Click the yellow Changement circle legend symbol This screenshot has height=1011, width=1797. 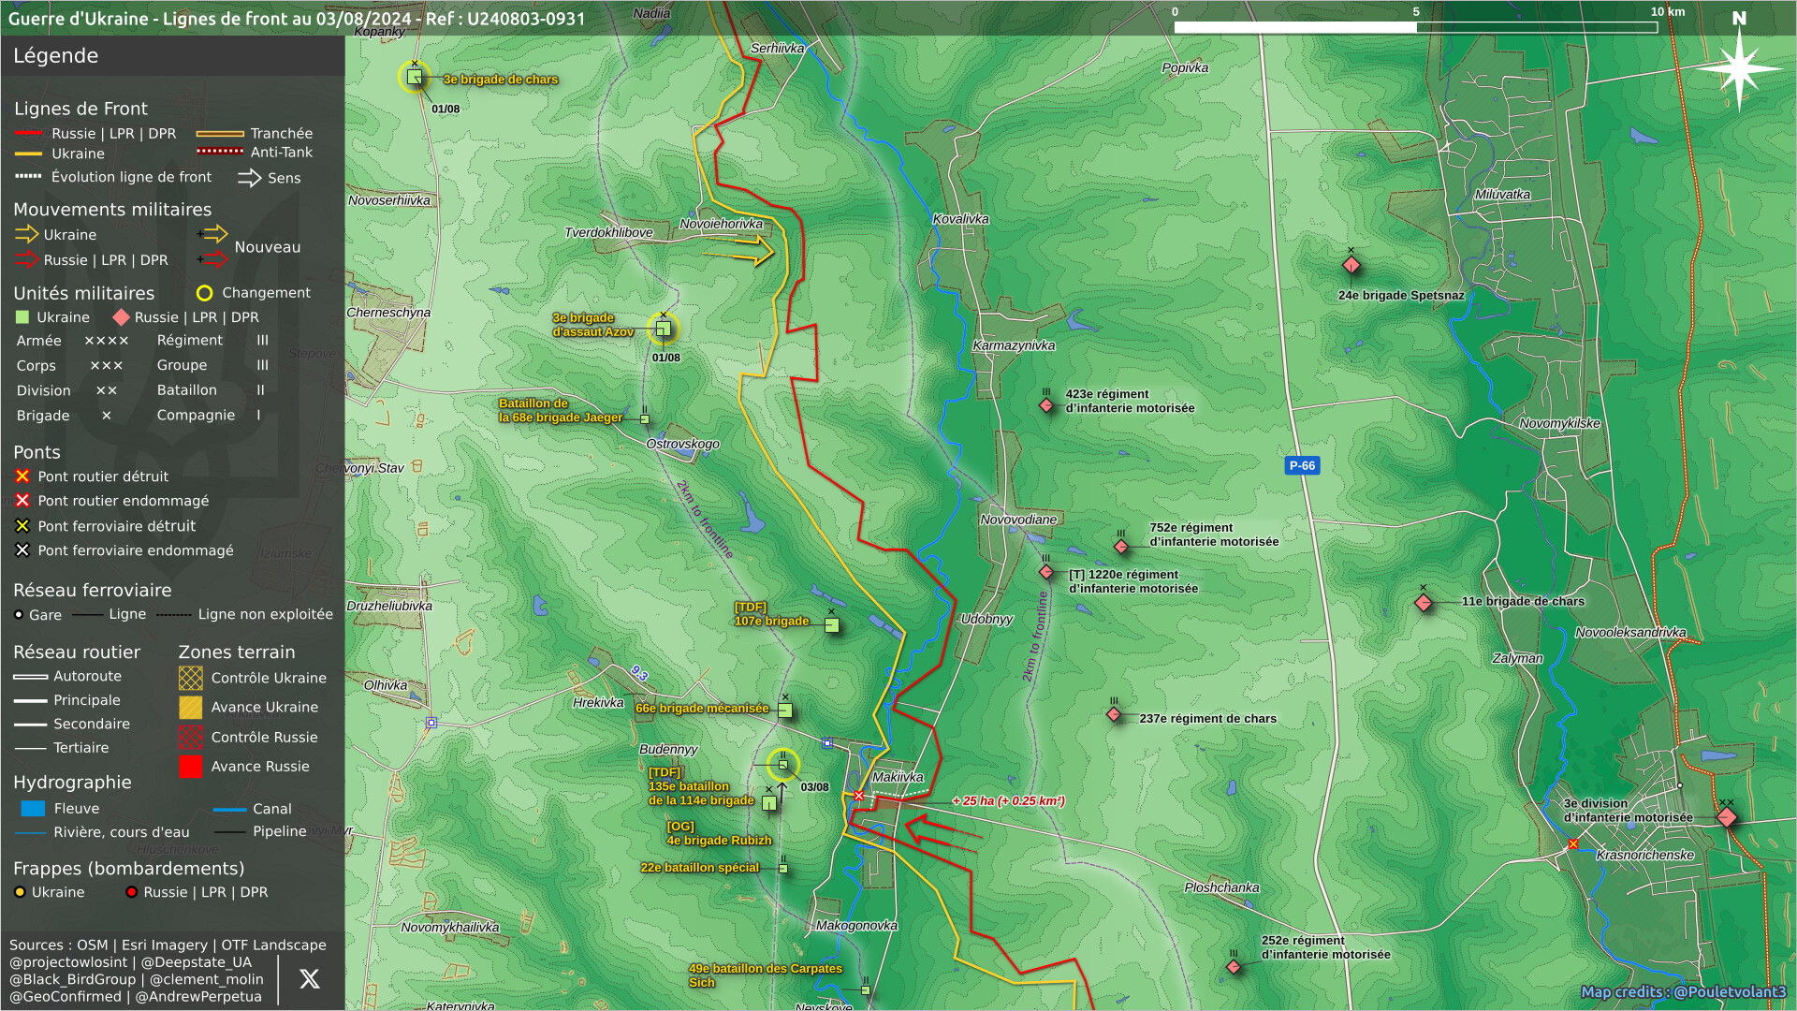pos(204,294)
